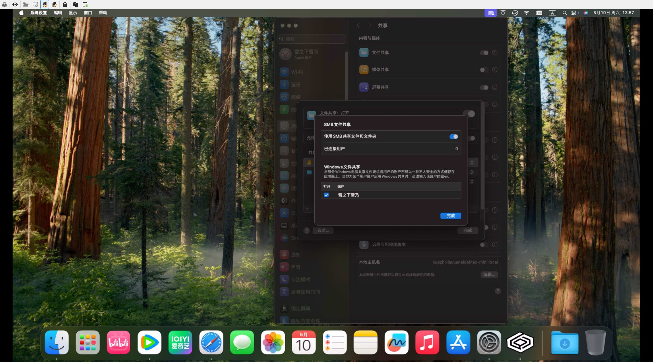Open Trash from the Dock
The height and width of the screenshot is (362, 653).
[x=596, y=342]
